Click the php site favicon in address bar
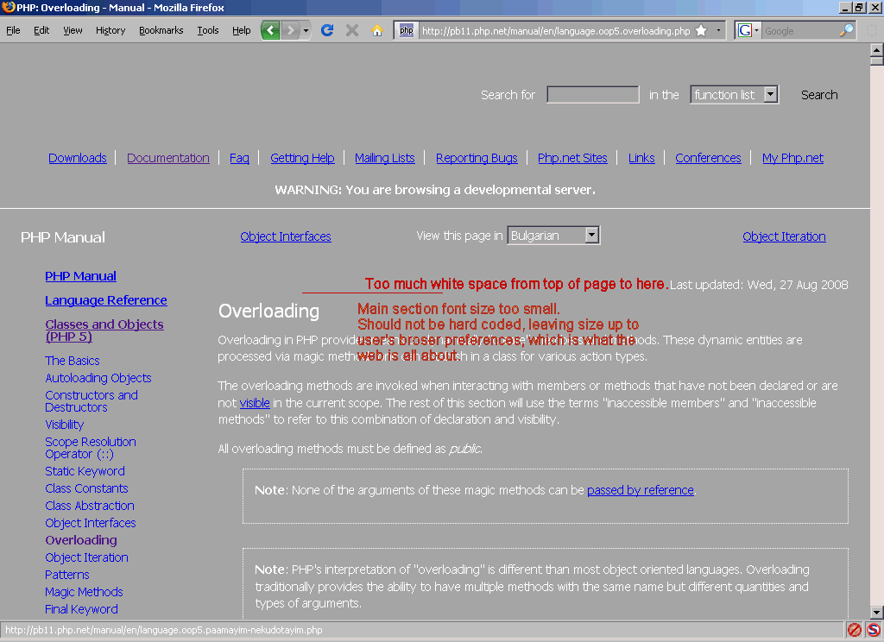 coord(407,30)
